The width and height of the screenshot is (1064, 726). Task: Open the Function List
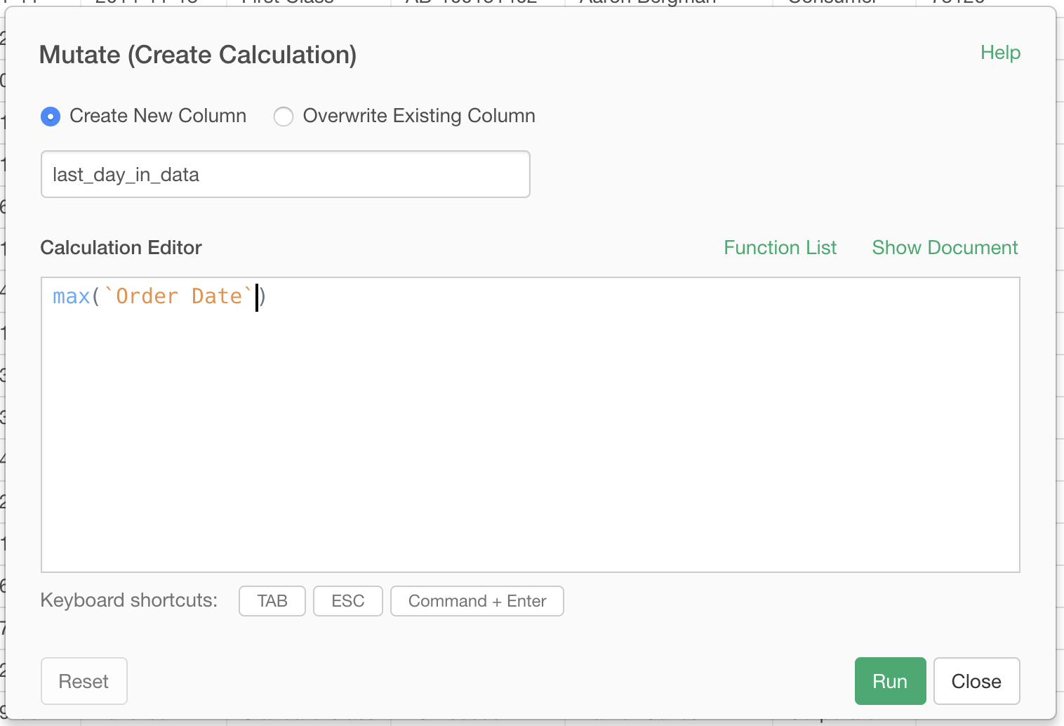(x=780, y=248)
